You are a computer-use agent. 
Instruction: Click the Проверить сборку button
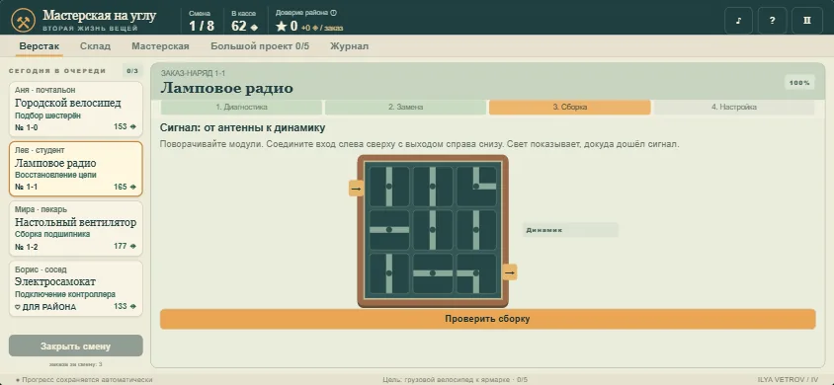487,319
